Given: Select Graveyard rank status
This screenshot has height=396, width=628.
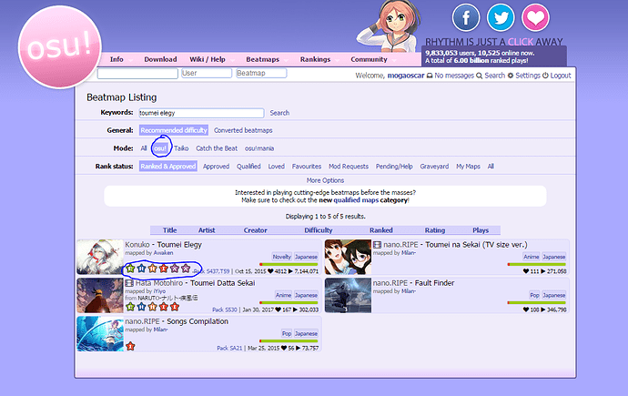Looking at the screenshot, I should [x=434, y=167].
